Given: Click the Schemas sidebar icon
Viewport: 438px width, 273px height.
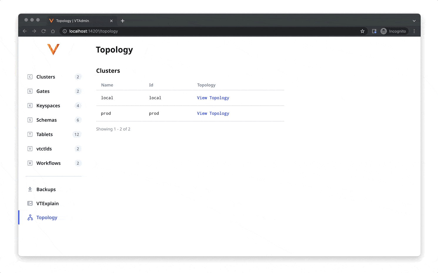Looking at the screenshot, I should 30,120.
